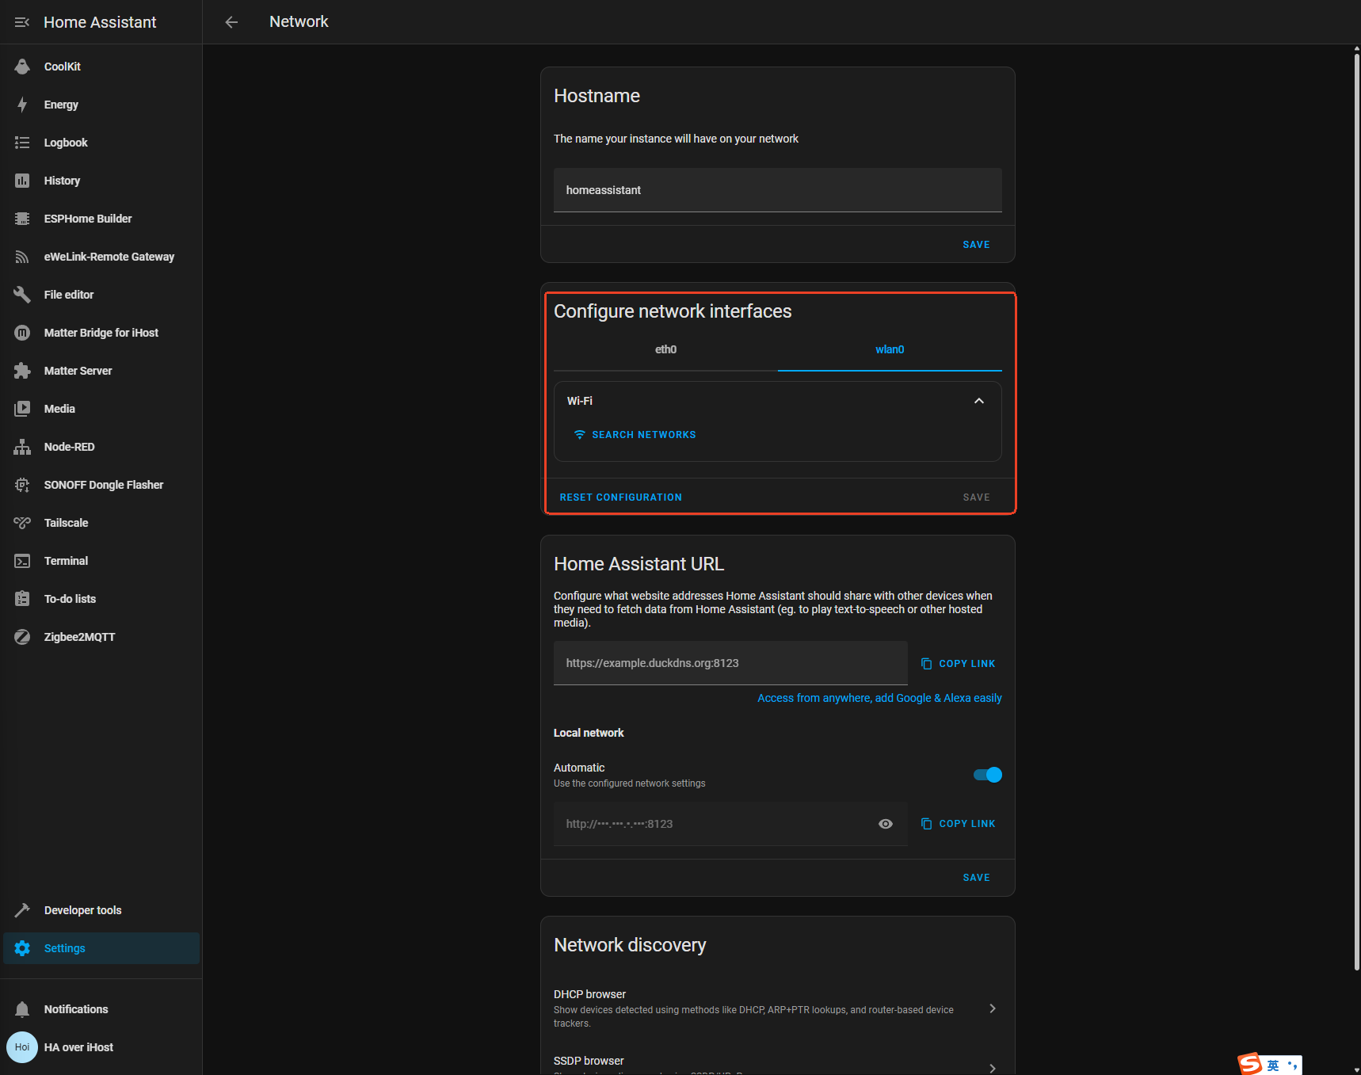1361x1075 pixels.
Task: Switch to the eth0 interface tab
Action: pyautogui.click(x=665, y=349)
